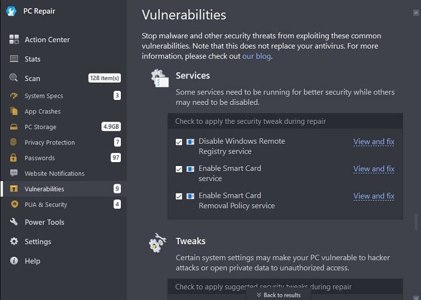
Task: Uncheck Smart Card Removal Policy service
Action: [x=179, y=196]
